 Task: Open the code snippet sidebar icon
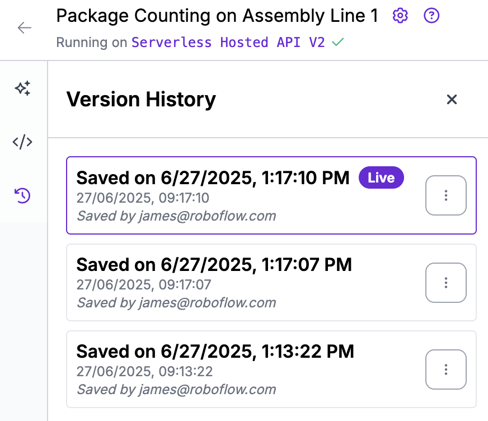23,142
